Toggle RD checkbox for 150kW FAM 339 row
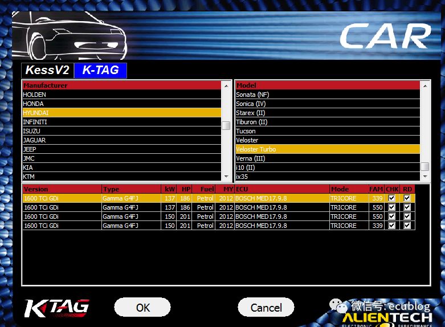Viewport: 445px width, 327px height. pos(407,226)
